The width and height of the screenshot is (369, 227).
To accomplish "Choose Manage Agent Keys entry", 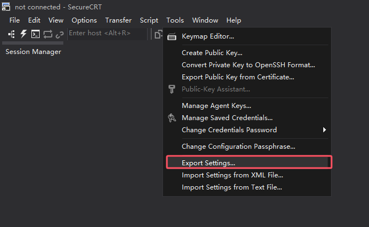I will [247, 106].
